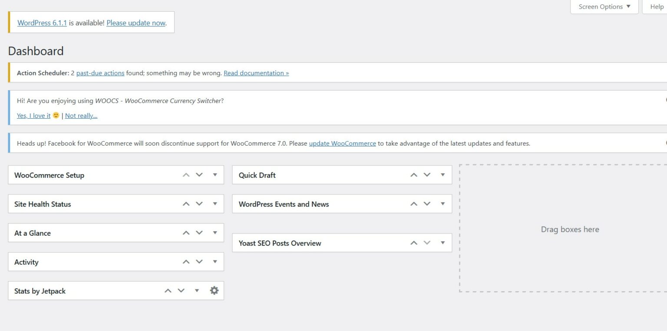Toggle the Site Health Status panel

215,204
